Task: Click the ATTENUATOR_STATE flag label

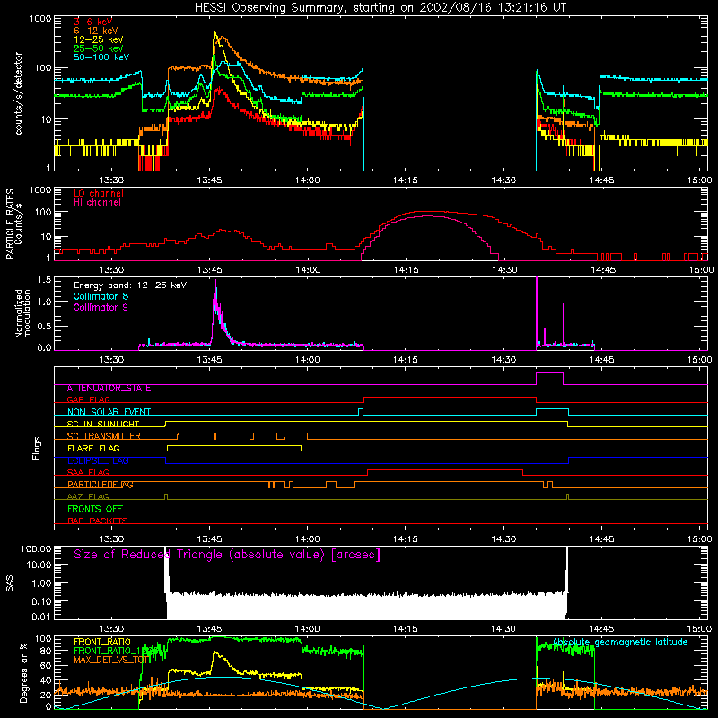Action: click(x=109, y=389)
